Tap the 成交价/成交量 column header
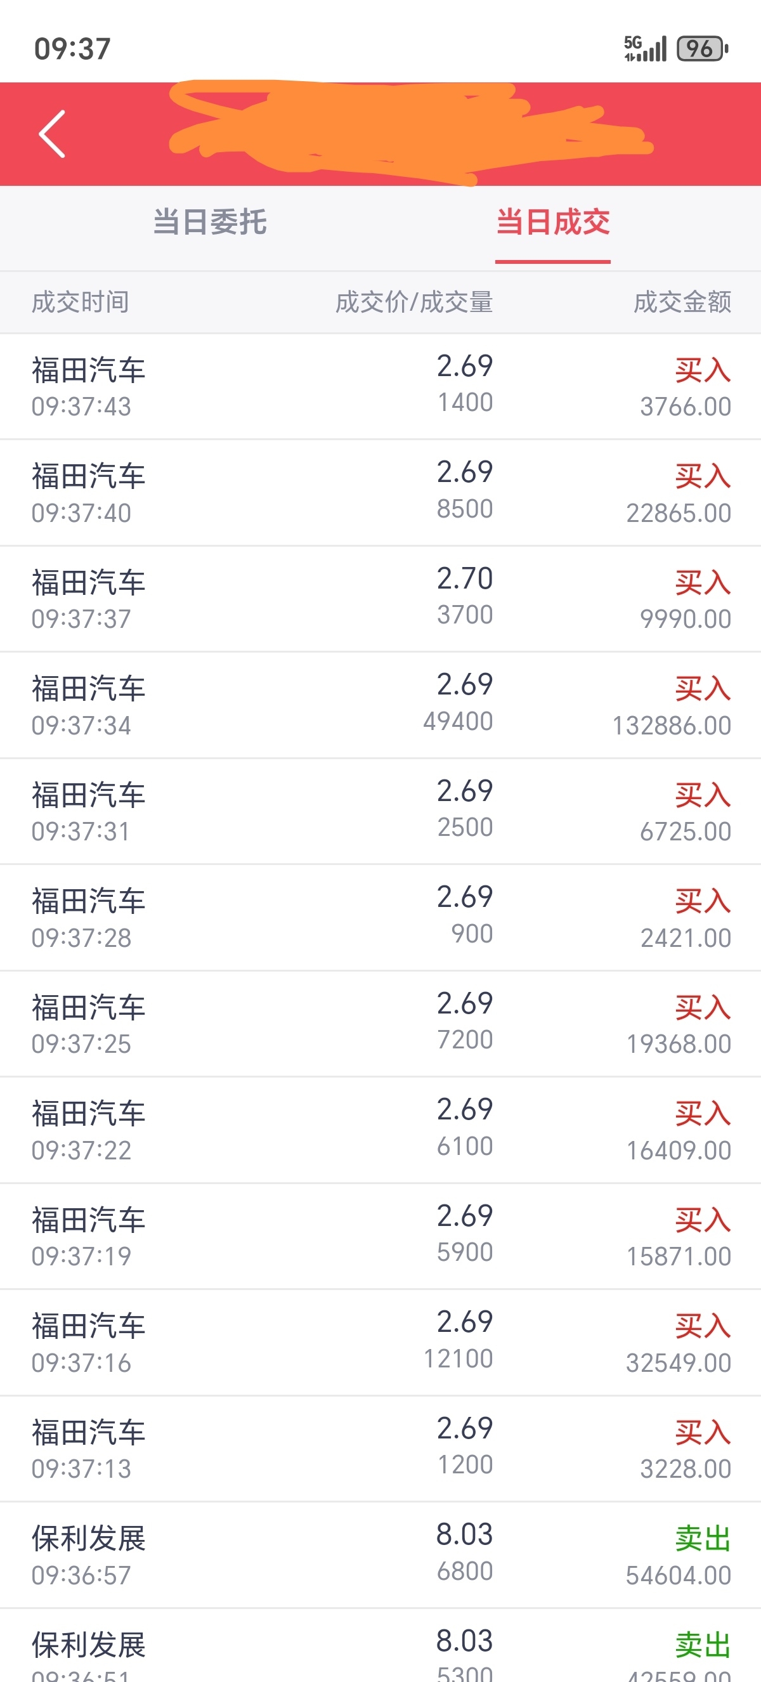The height and width of the screenshot is (1682, 761). [413, 303]
